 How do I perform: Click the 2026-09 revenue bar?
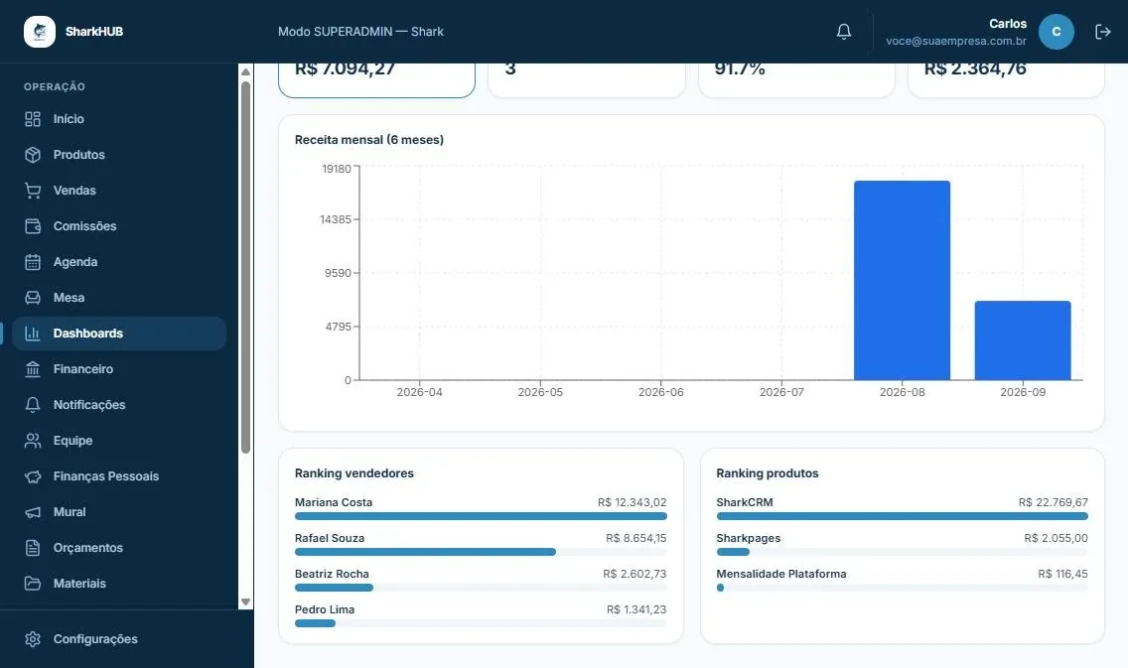point(1023,340)
